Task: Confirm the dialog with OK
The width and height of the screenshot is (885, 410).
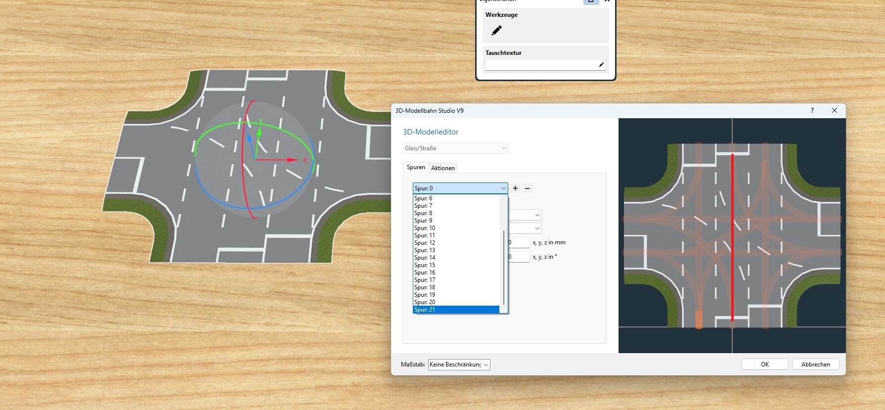Action: click(765, 364)
